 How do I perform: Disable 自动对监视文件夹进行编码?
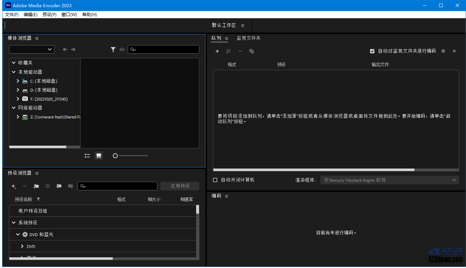click(x=372, y=51)
